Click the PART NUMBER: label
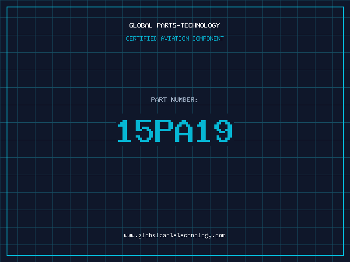 tap(175, 100)
